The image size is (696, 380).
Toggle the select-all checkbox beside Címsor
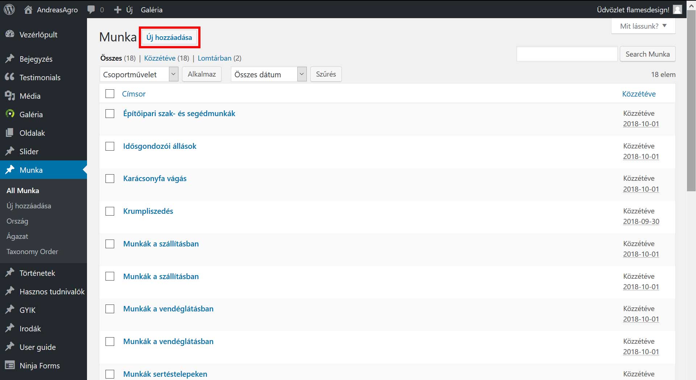(x=110, y=94)
